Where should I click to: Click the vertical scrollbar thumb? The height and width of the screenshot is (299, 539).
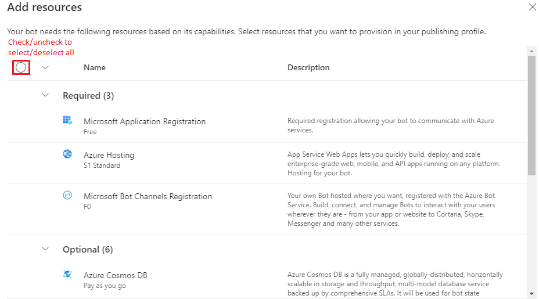[531, 115]
